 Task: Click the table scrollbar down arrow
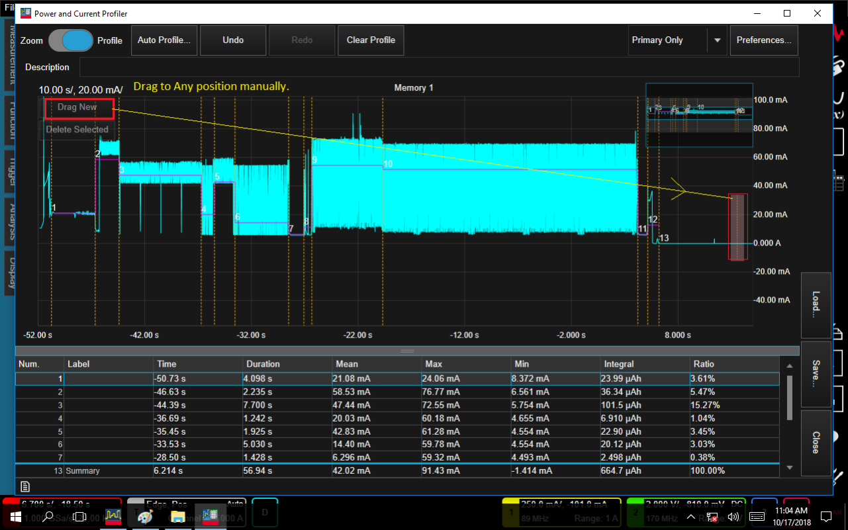point(788,468)
